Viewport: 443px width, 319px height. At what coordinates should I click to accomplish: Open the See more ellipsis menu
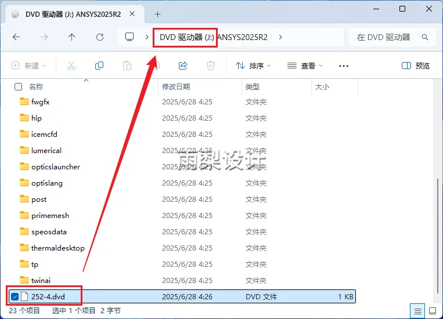click(x=344, y=66)
